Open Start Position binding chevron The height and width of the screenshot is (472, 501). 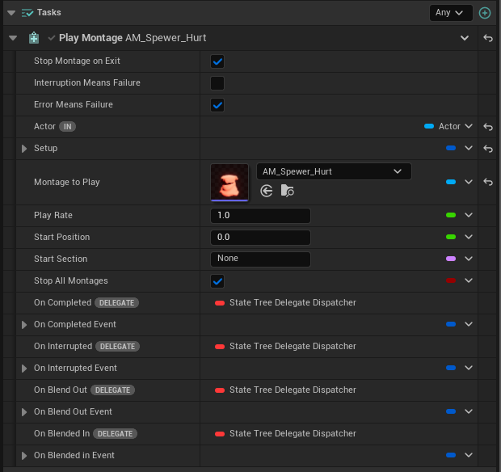click(x=469, y=237)
